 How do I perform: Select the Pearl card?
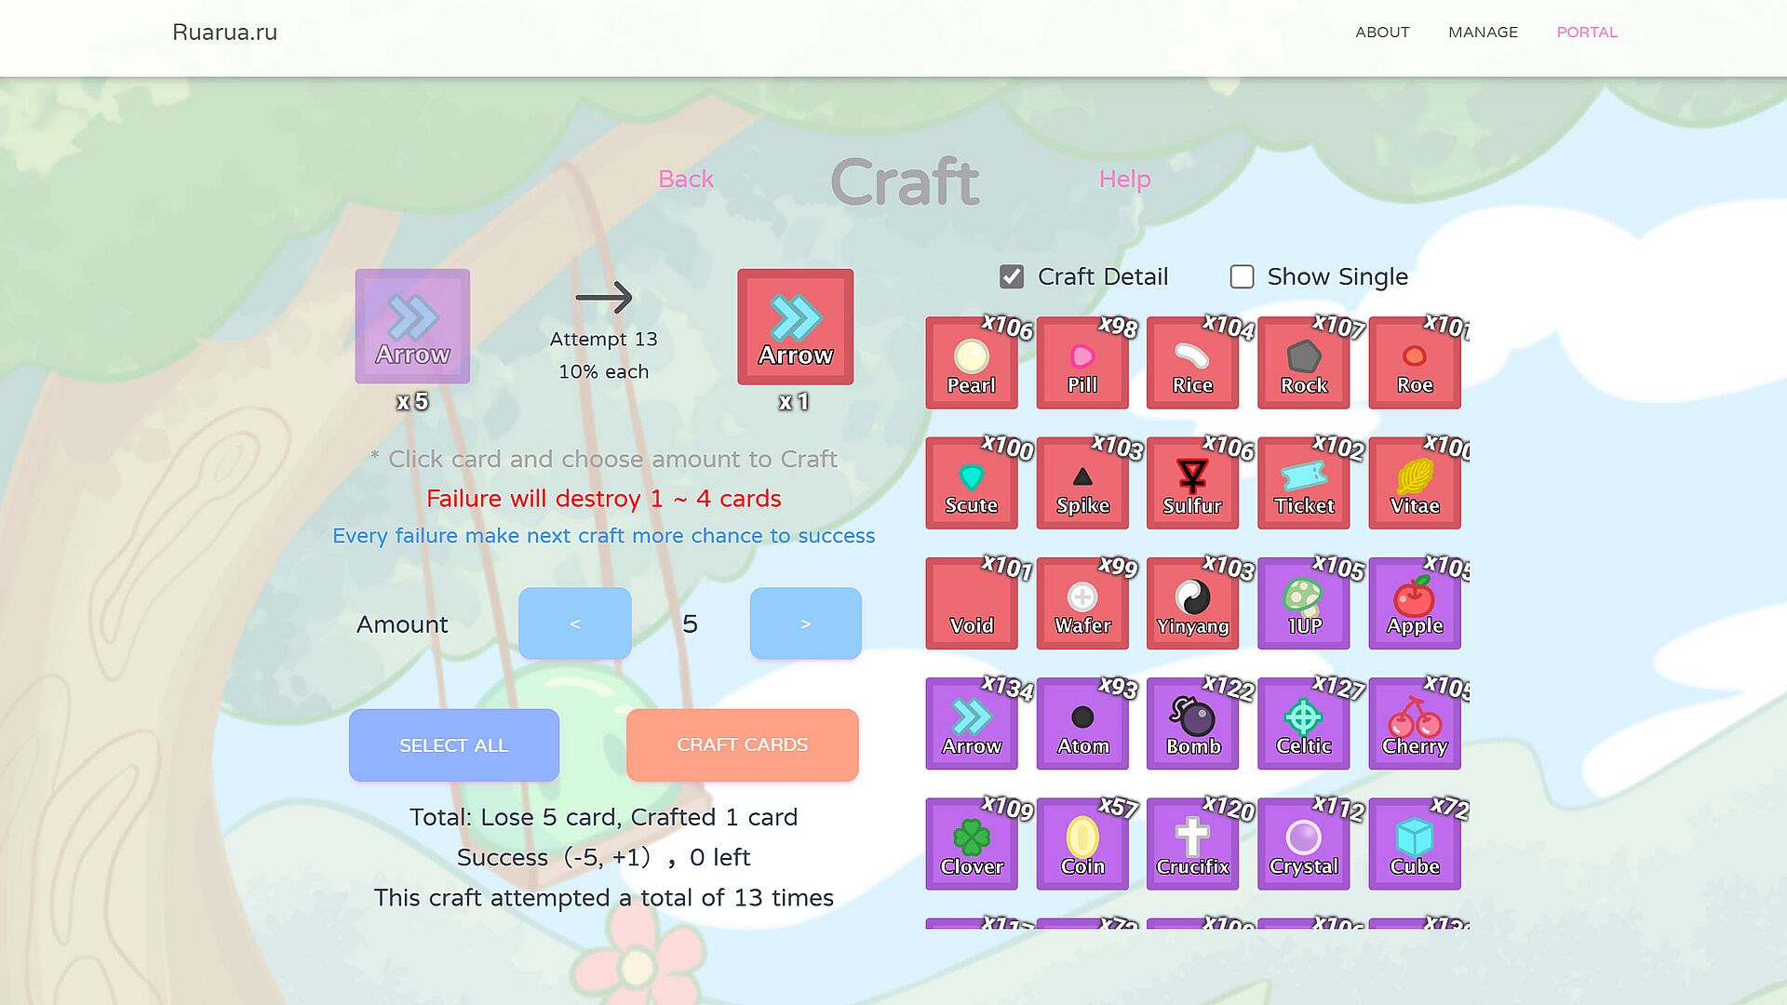(971, 363)
